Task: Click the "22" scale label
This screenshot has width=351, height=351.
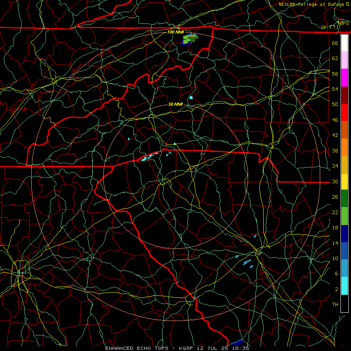Action: pos(335,212)
